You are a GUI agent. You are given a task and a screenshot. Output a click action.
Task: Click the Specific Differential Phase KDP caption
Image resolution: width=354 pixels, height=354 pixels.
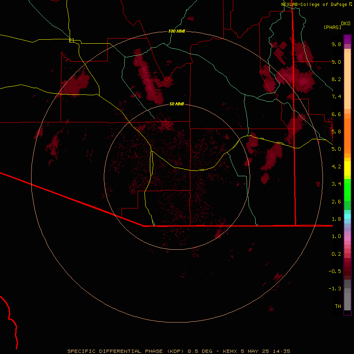coord(179,351)
